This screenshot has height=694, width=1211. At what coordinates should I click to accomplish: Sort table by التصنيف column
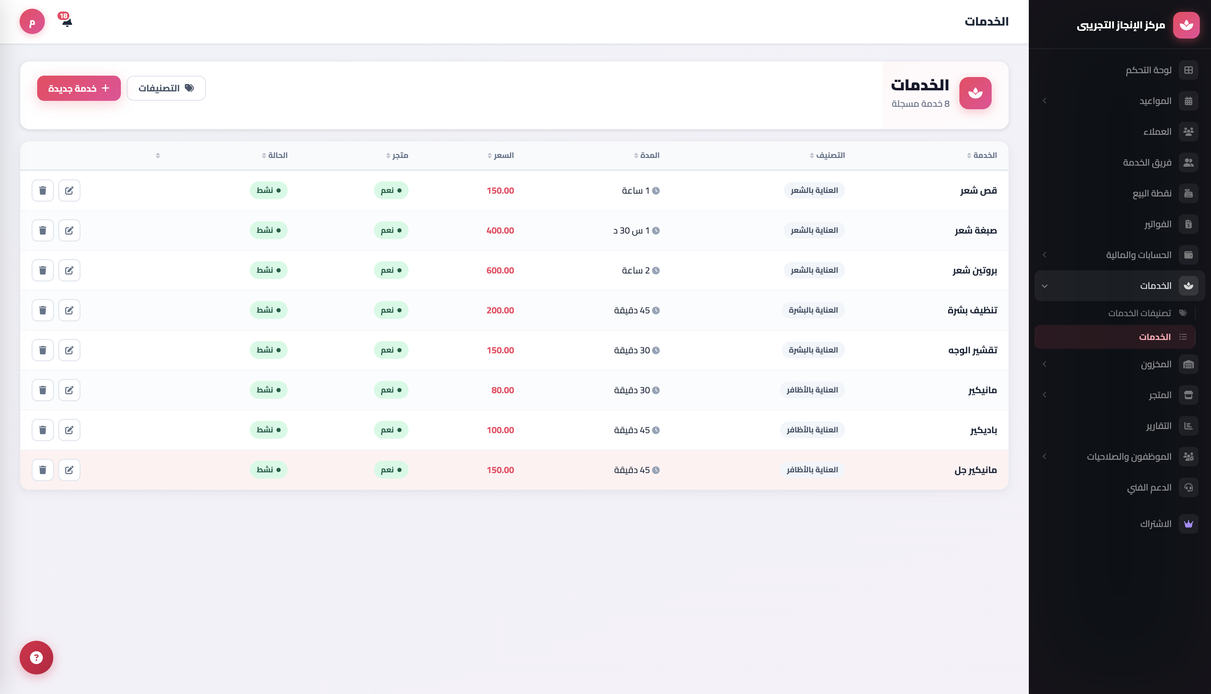coord(827,155)
